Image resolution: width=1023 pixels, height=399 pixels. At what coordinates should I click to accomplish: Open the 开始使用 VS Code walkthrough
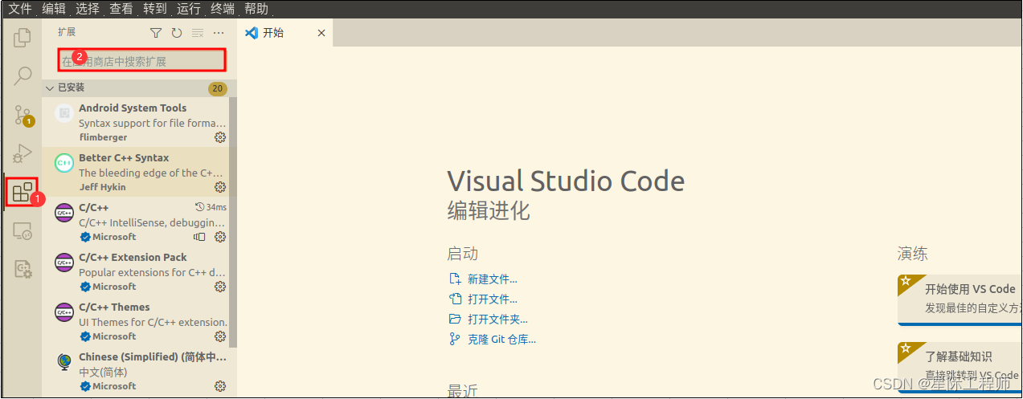coord(960,299)
